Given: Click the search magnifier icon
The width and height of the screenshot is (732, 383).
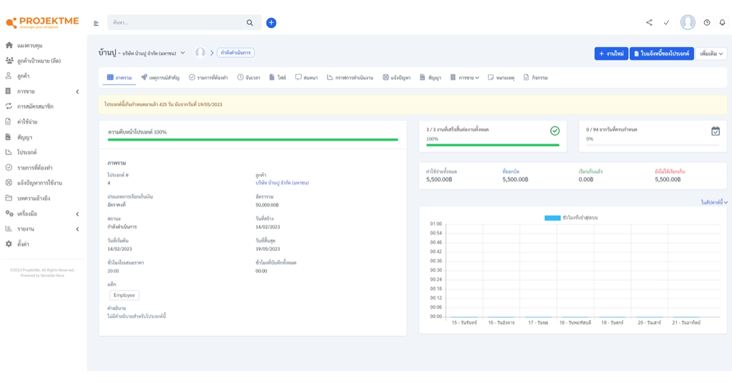Looking at the screenshot, I should click(x=250, y=22).
